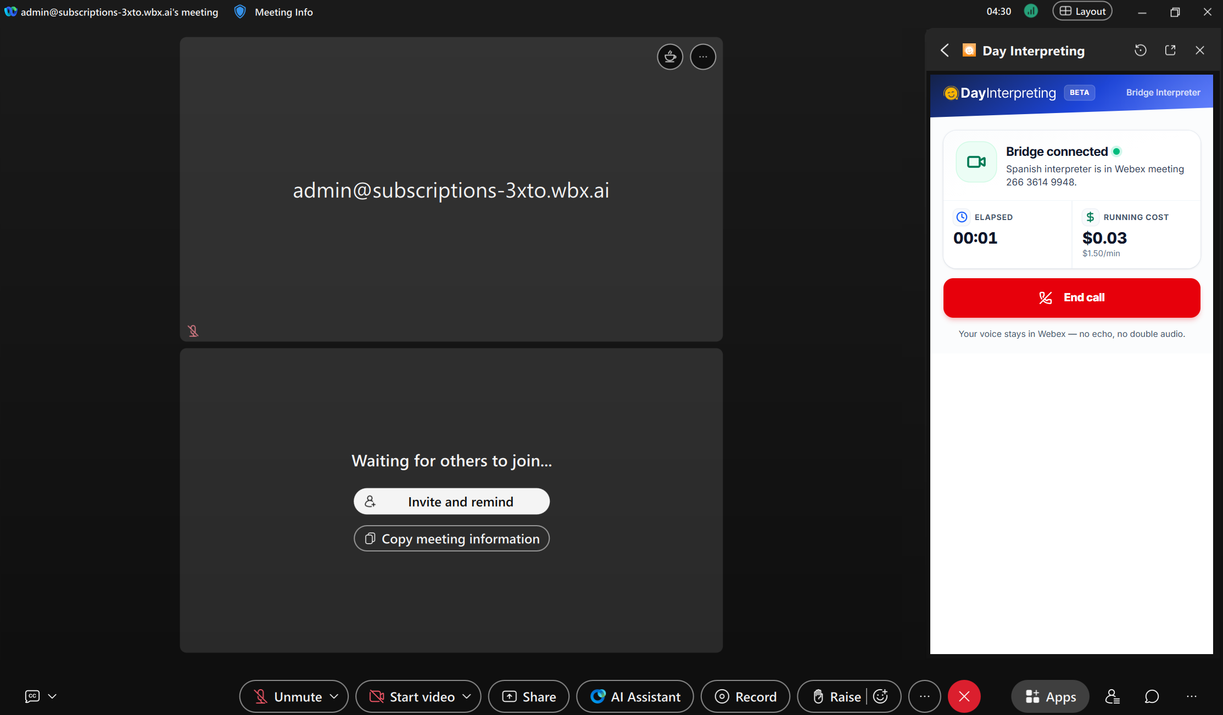This screenshot has width=1223, height=715.
Task: Restore down the Webex window
Action: click(1175, 12)
